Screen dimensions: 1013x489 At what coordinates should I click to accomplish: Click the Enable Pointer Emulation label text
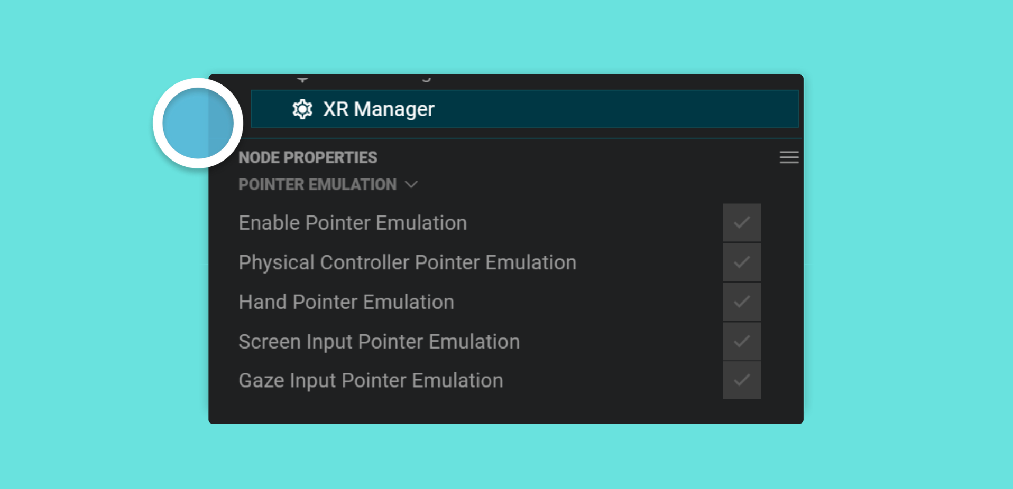pos(353,223)
